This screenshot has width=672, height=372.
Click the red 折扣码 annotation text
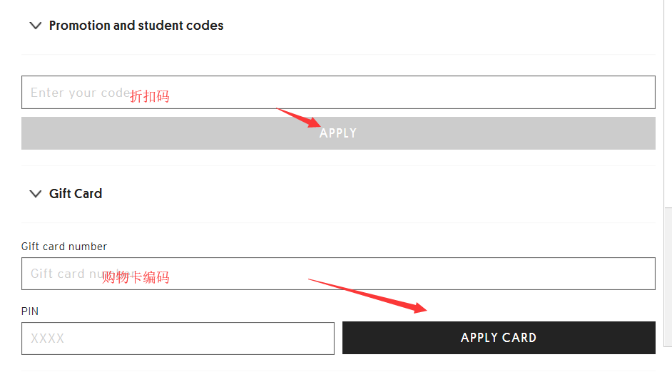[150, 96]
